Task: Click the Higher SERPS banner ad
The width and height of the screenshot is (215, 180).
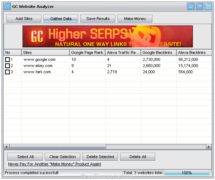Action: coord(108,36)
